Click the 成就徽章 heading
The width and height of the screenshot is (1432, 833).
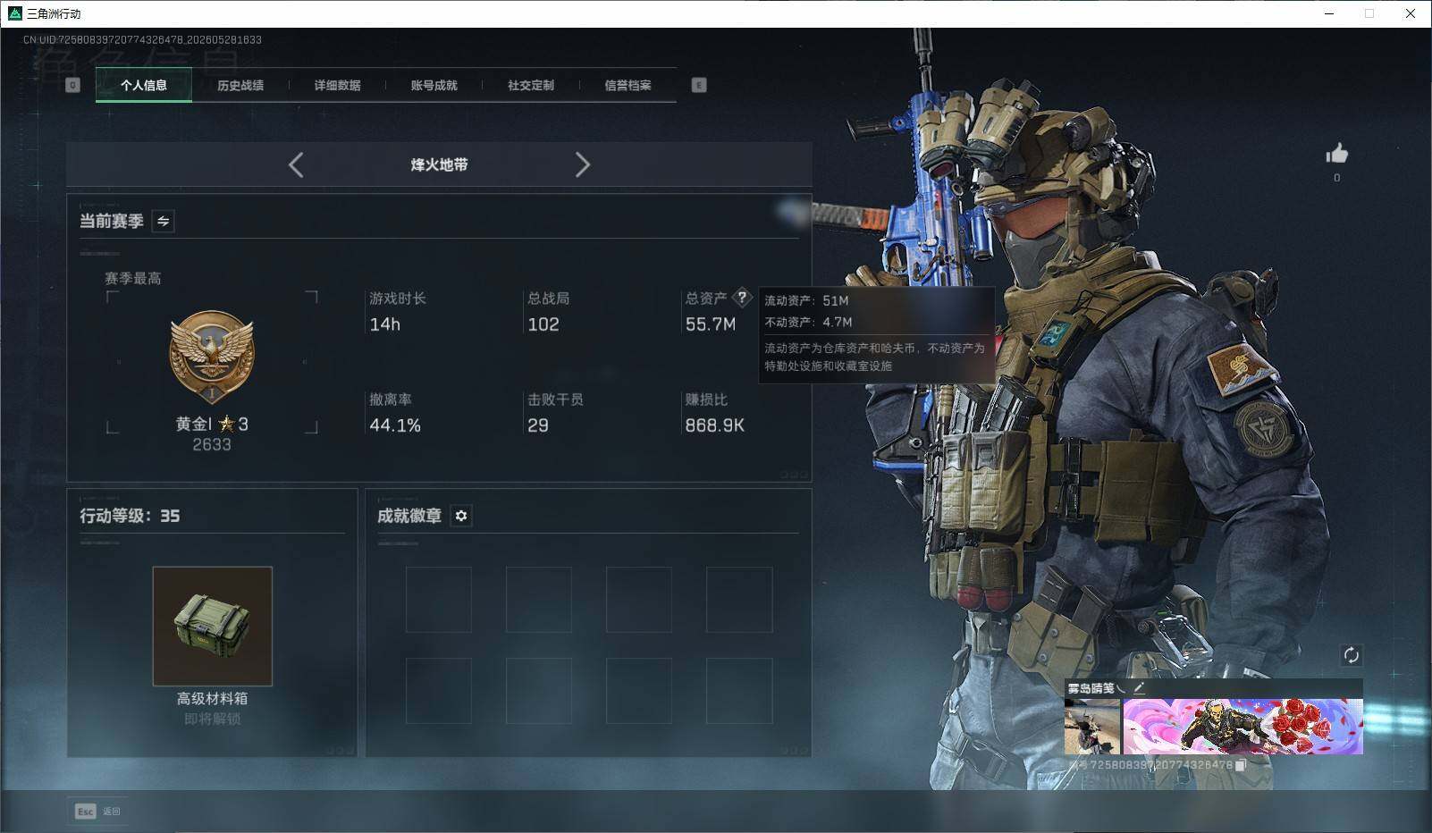(x=409, y=516)
